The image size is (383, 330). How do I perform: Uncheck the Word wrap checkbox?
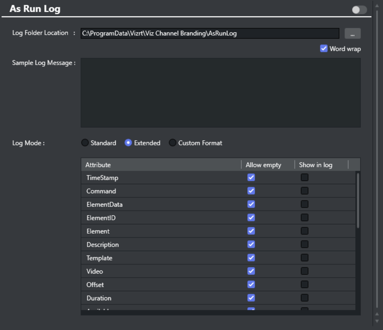click(x=324, y=49)
